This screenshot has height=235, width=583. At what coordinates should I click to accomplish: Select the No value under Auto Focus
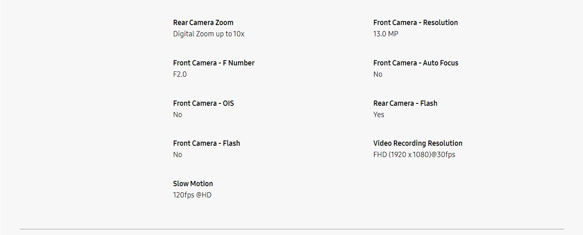(x=378, y=74)
